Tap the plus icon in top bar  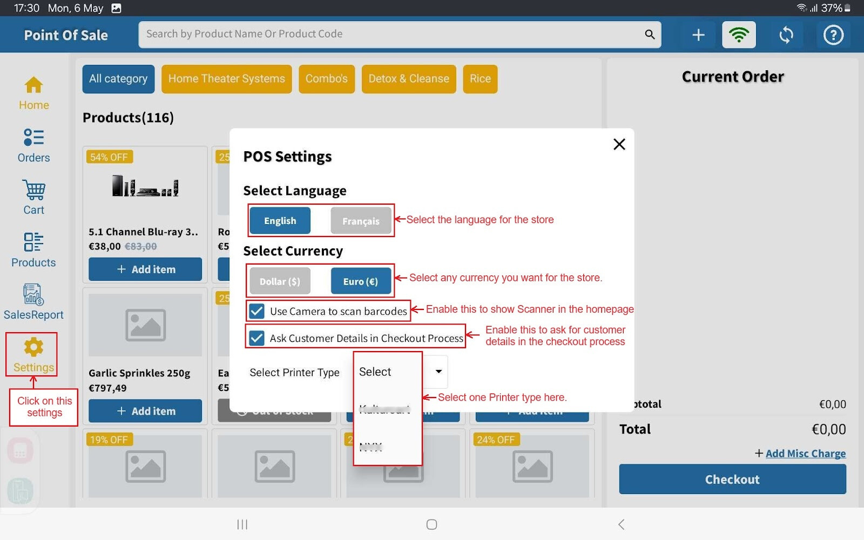point(698,35)
